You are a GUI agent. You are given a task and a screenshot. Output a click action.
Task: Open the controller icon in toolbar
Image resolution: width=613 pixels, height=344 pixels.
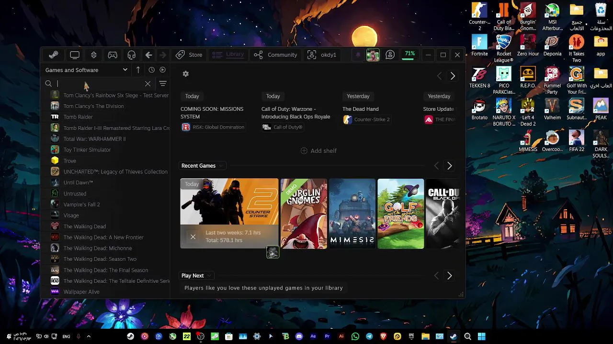(113, 55)
